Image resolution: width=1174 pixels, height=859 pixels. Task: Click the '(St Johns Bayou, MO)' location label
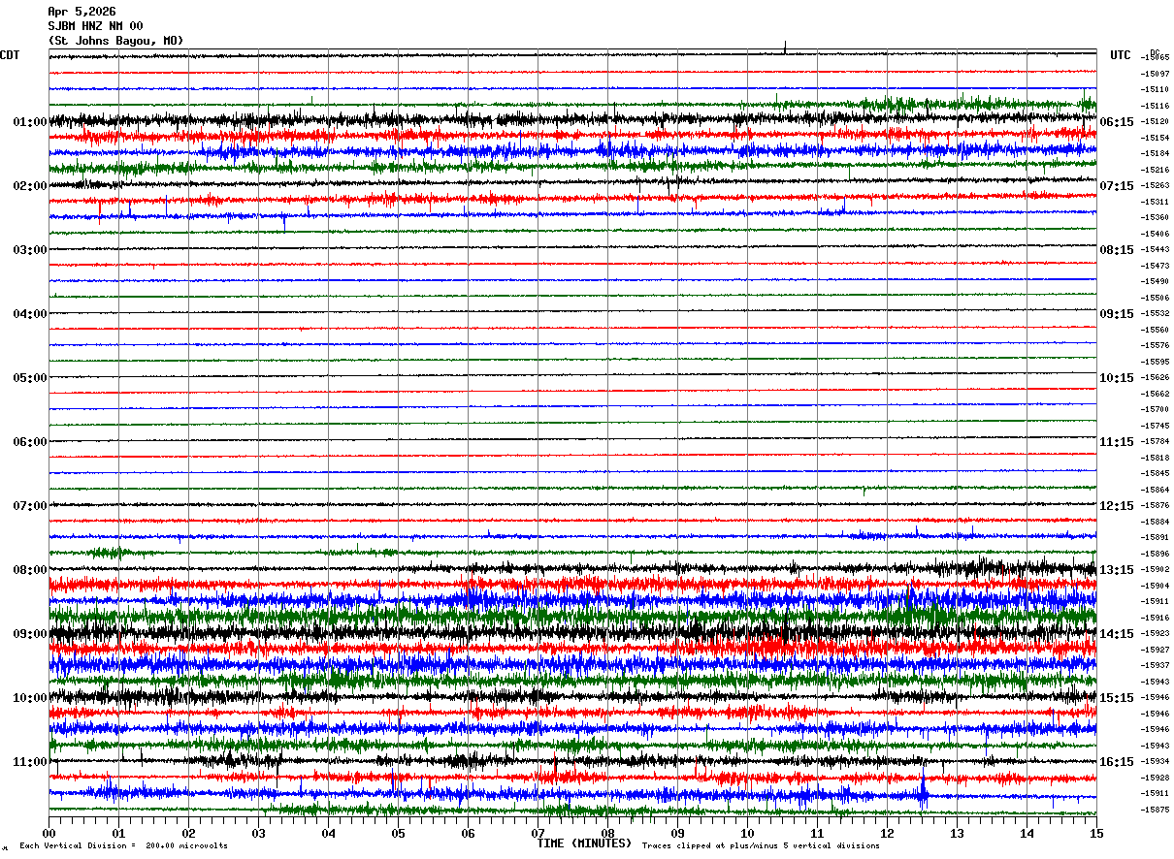[115, 41]
